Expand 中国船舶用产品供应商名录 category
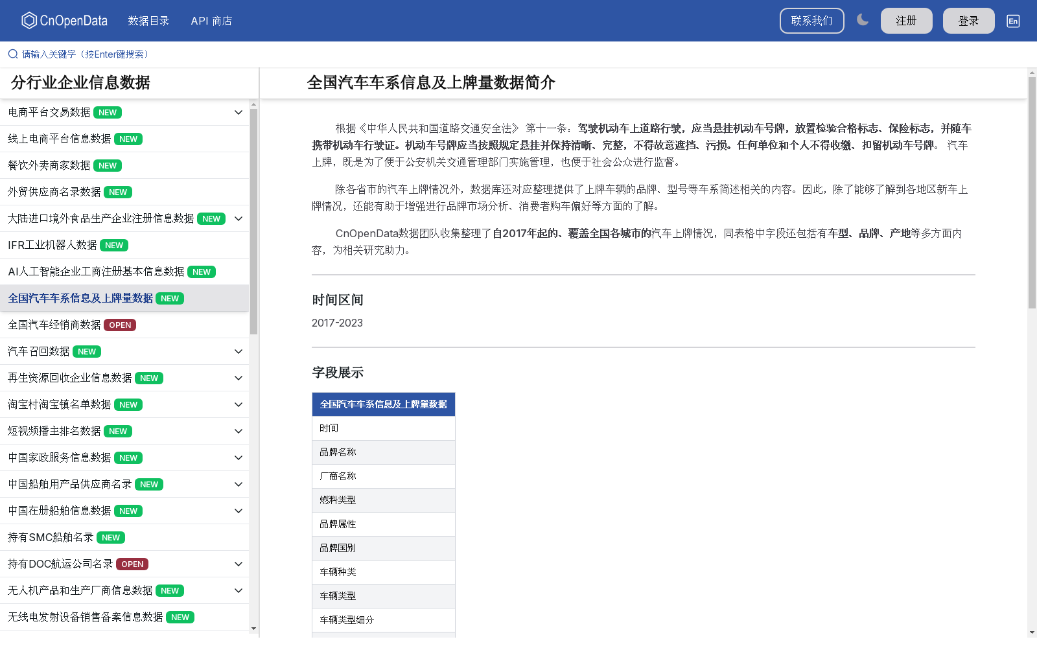The height and width of the screenshot is (648, 1037). tap(238, 484)
